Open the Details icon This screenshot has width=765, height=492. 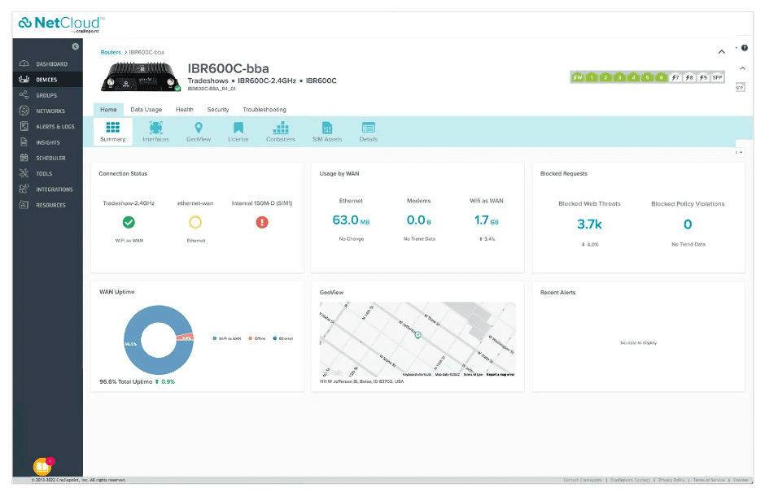point(368,128)
